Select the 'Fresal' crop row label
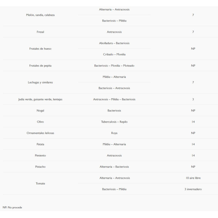Screen dimensions: 218x218 pos(40,32)
